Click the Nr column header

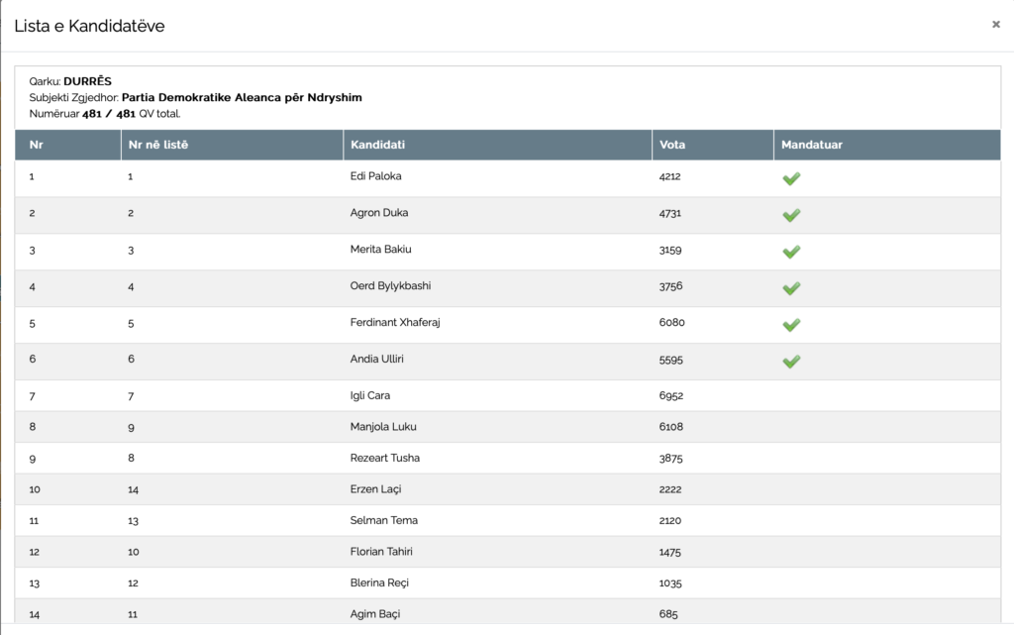point(37,145)
